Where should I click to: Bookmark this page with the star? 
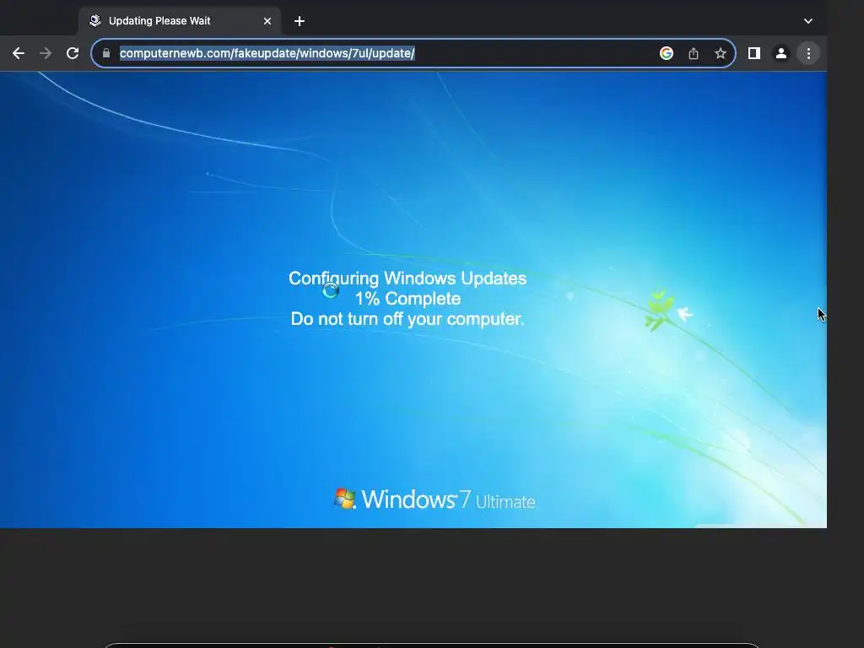click(721, 53)
